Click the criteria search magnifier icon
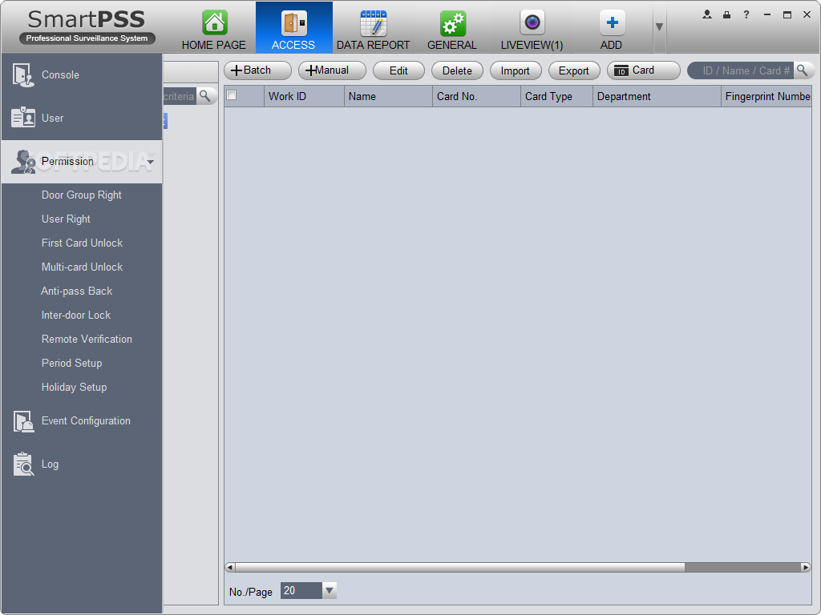Viewport: 821px width, 615px height. coord(205,96)
